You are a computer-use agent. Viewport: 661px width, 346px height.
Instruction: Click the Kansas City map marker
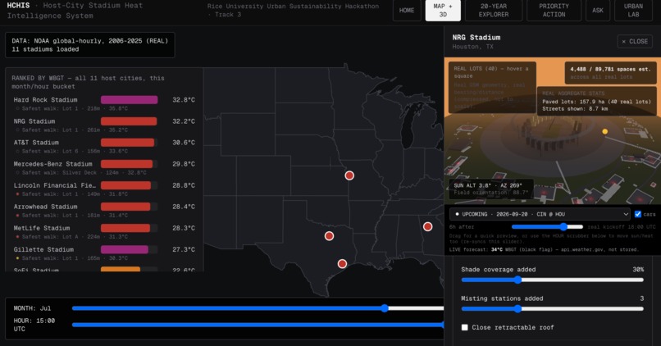(x=349, y=175)
